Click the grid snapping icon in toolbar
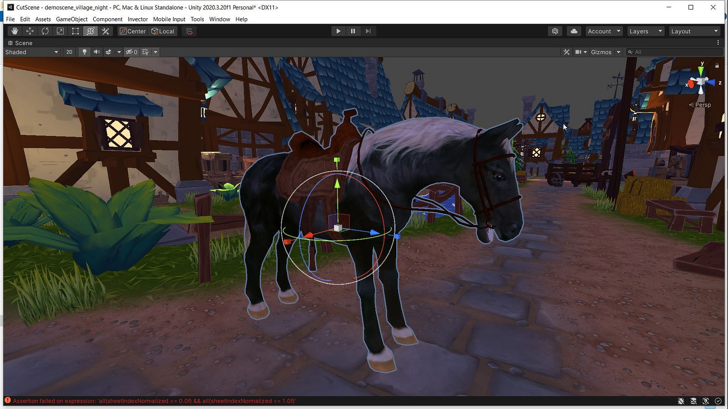This screenshot has height=409, width=728. 189,31
